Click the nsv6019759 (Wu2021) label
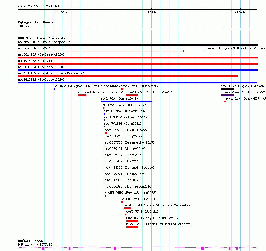This screenshot has width=266, height=251. [138, 199]
